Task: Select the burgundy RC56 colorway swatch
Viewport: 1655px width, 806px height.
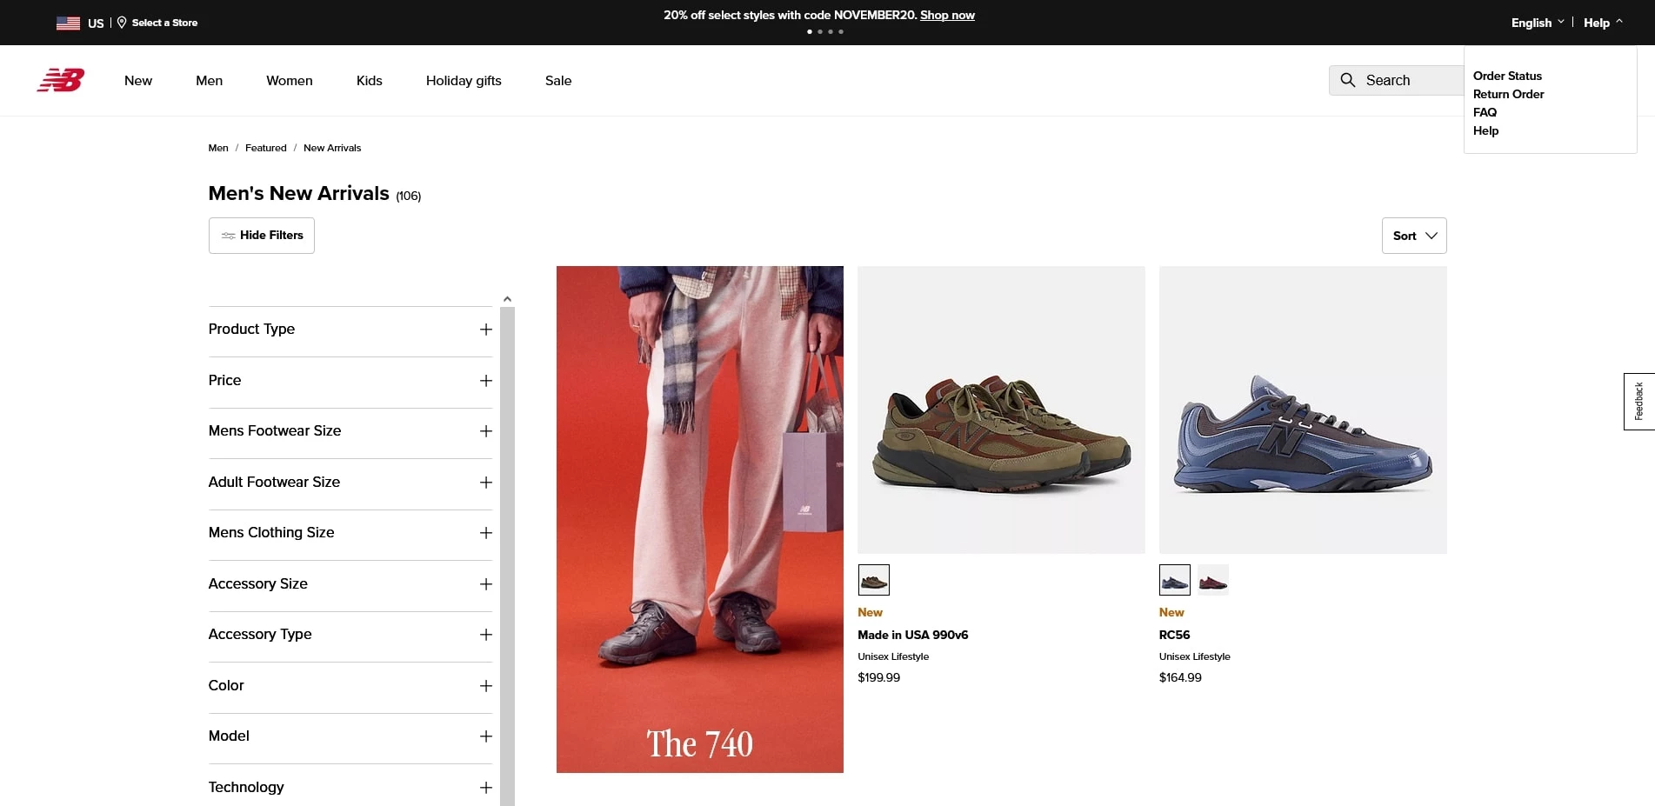Action: coord(1213,579)
